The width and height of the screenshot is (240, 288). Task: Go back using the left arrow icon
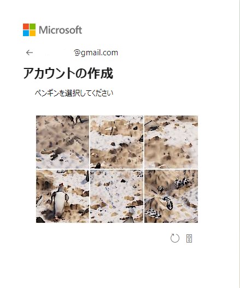tap(30, 53)
